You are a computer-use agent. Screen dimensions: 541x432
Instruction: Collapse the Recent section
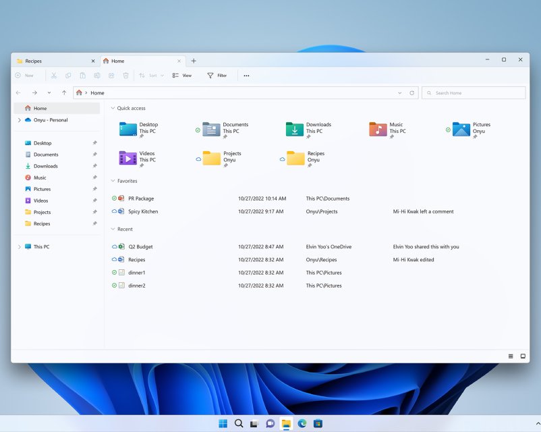coord(113,229)
